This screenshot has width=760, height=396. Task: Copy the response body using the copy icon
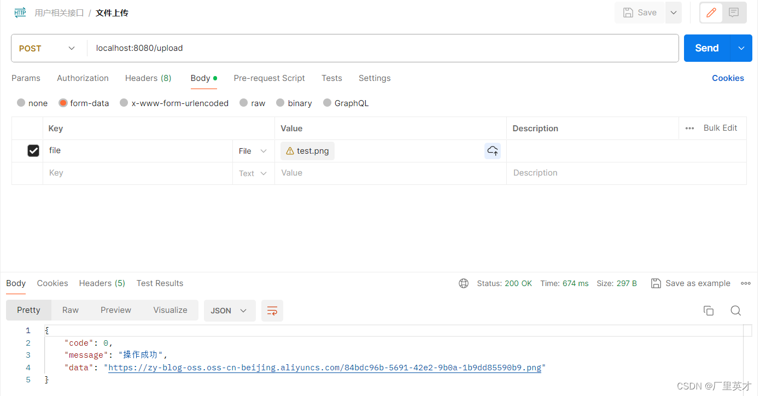pyautogui.click(x=709, y=310)
